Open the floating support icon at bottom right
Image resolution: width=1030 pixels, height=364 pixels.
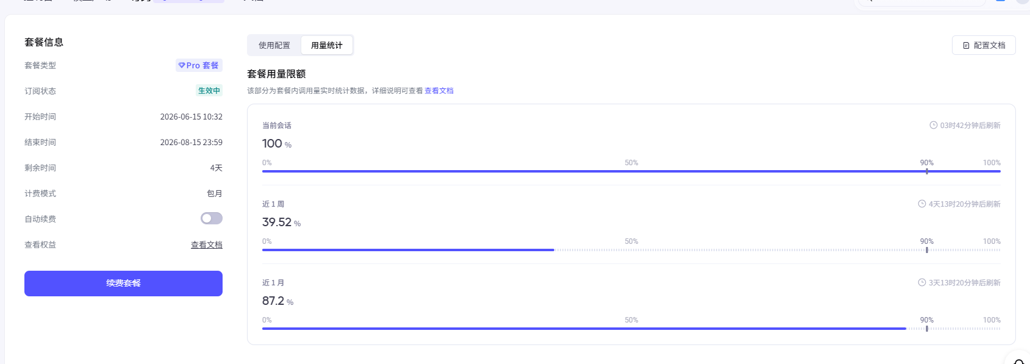(x=1018, y=360)
